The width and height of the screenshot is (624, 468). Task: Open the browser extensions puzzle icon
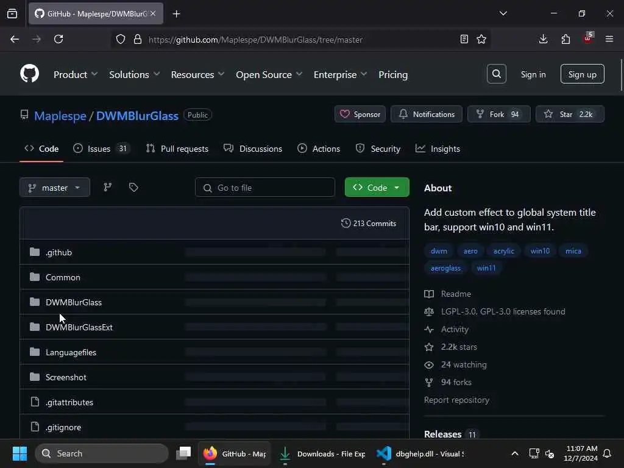[565, 40]
